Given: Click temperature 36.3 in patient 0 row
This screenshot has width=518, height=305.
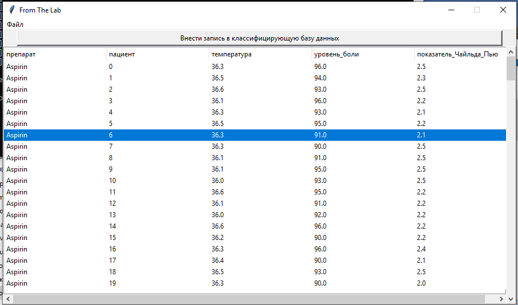Looking at the screenshot, I should 218,67.
